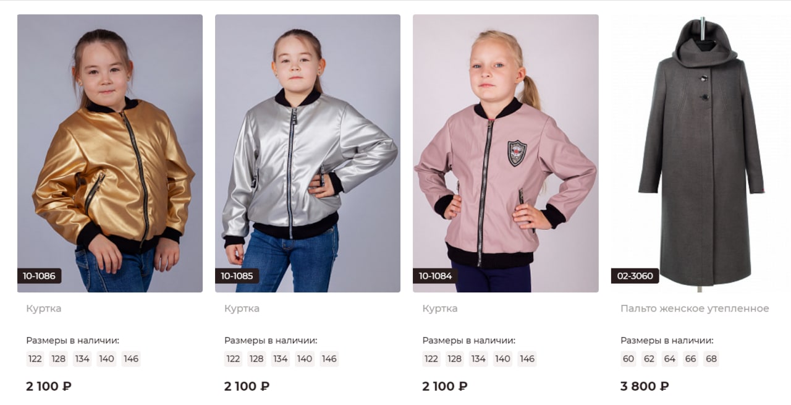
Task: Open the gold jacket product photo
Action: pos(110,153)
